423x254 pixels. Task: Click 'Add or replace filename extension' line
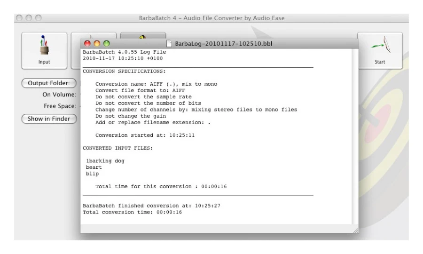(x=153, y=123)
